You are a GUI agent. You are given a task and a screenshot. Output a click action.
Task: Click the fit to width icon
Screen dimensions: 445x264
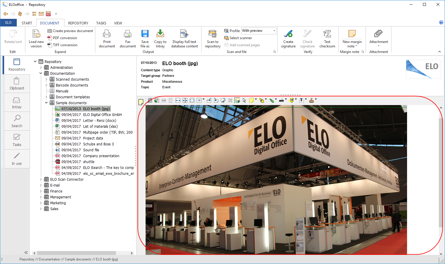pyautogui.click(x=178, y=100)
